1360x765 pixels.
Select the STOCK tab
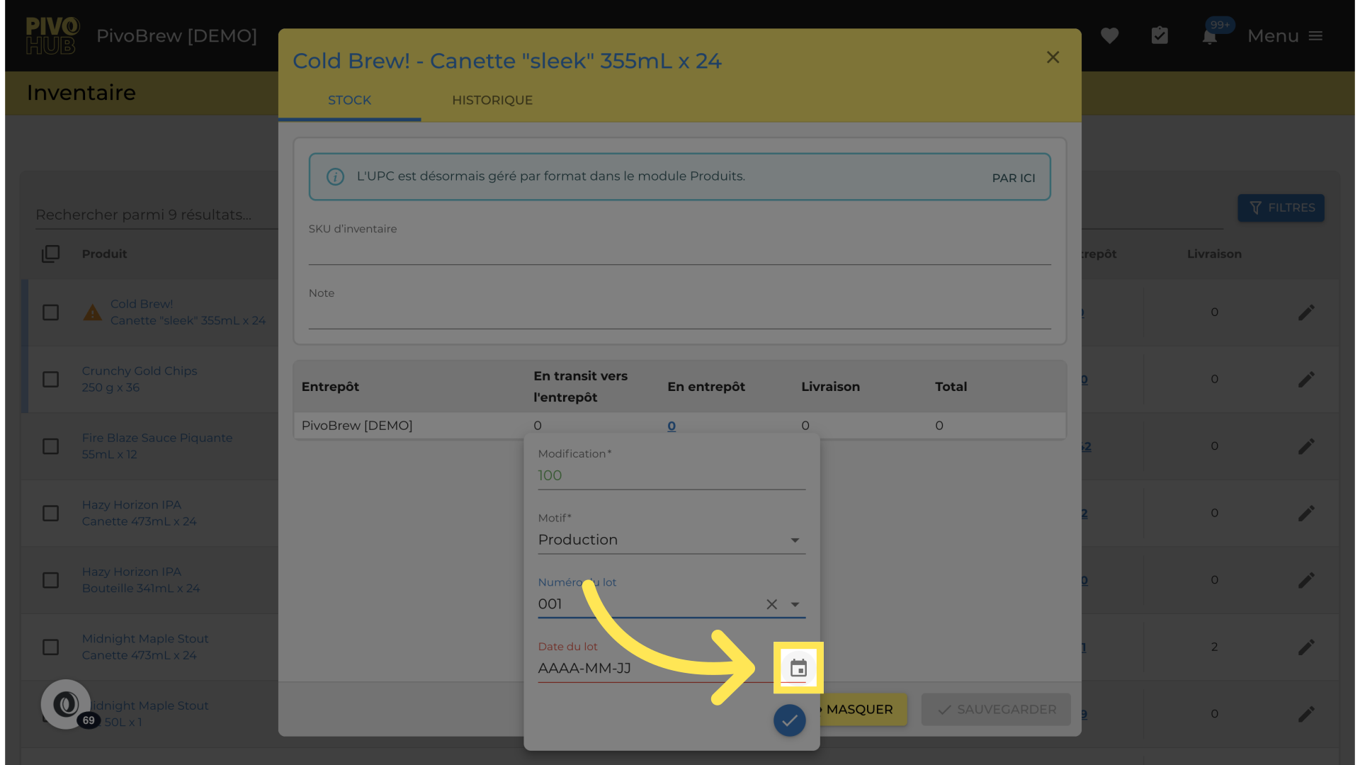point(349,101)
